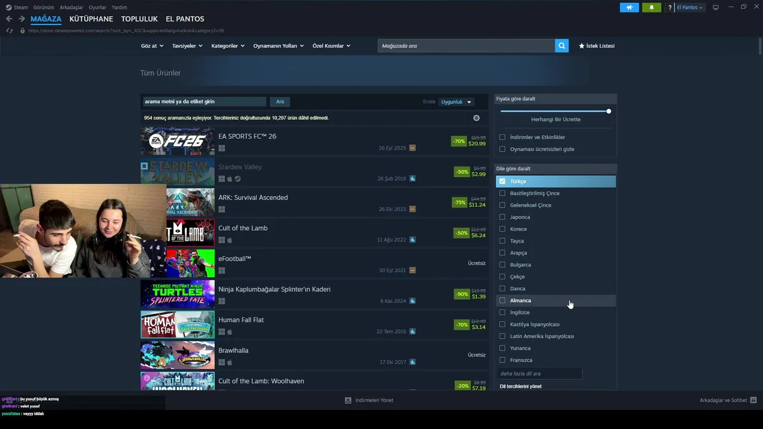Click review icon on Cult of the Lamb row dated 11 Ağu 2022
Image resolution: width=763 pixels, height=429 pixels.
[412, 240]
